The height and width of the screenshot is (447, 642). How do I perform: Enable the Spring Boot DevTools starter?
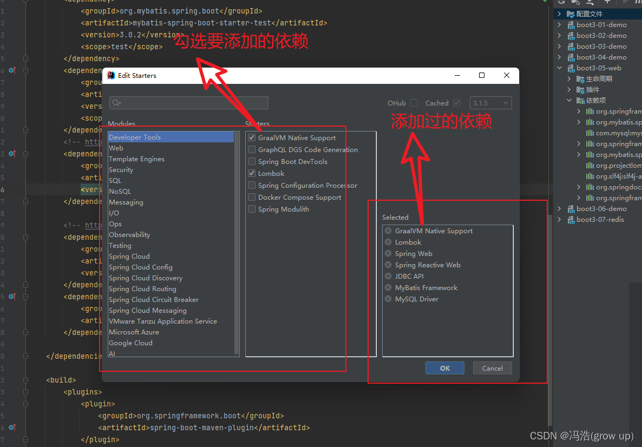click(252, 162)
